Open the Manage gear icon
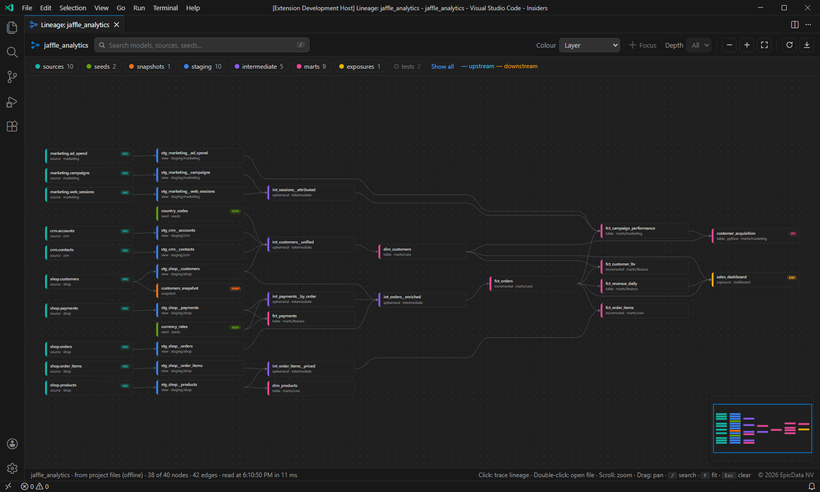This screenshot has height=492, width=820. click(x=12, y=468)
